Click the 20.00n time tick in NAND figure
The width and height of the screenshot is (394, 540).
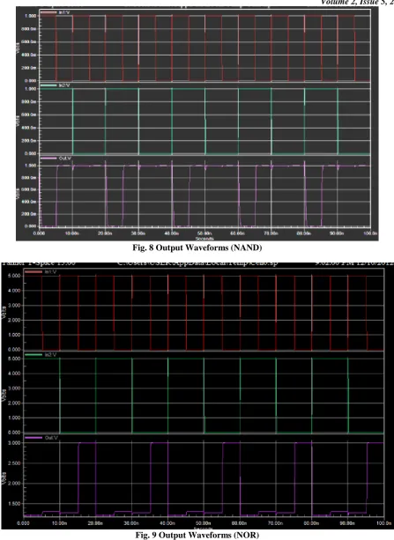(x=105, y=233)
